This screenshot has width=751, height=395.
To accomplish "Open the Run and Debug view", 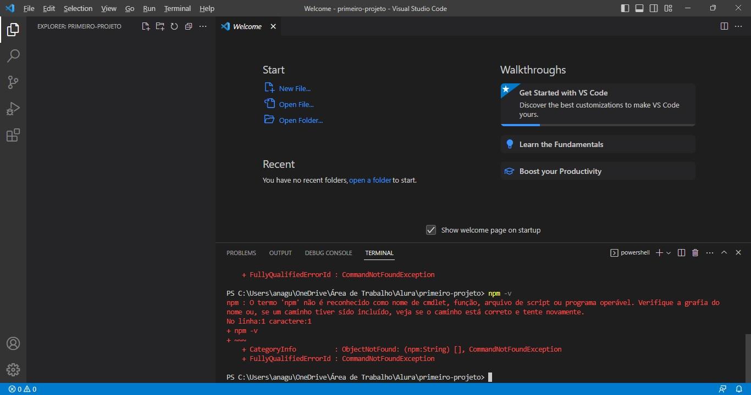I will [13, 109].
